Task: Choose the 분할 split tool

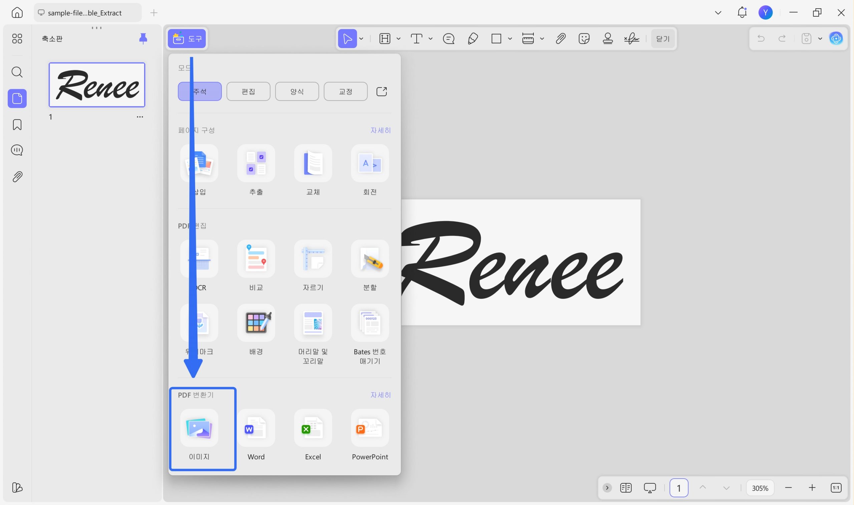Action: [x=370, y=259]
